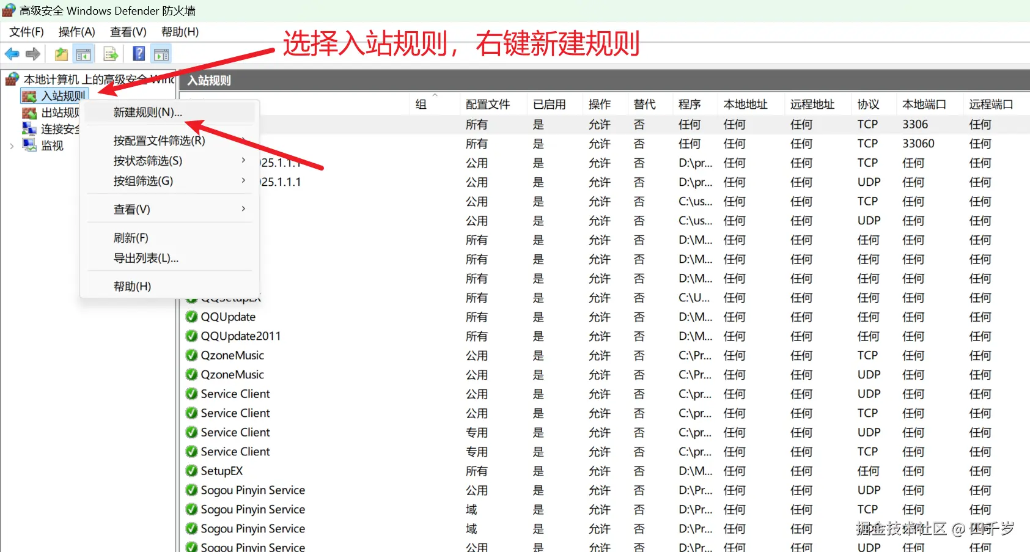Click the outbound rules tree icon
The height and width of the screenshot is (552, 1030).
coord(29,112)
